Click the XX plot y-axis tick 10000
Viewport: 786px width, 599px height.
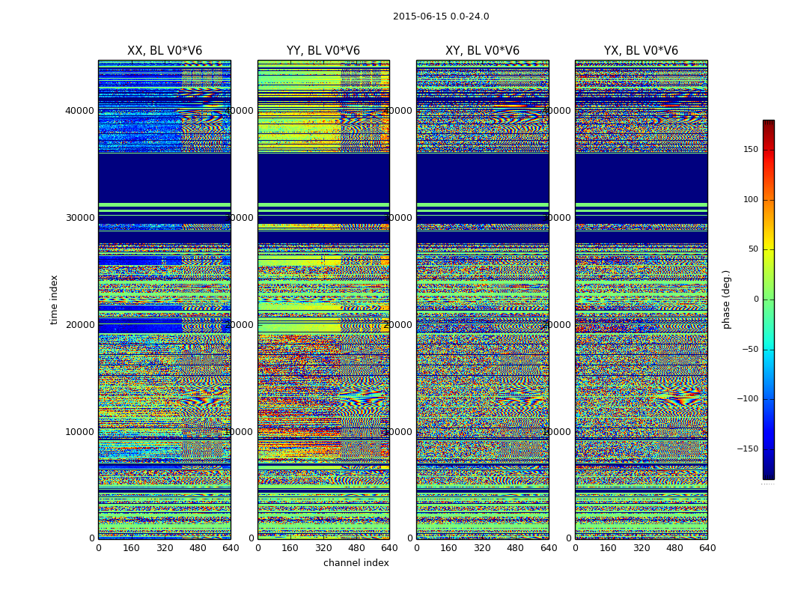point(79,431)
